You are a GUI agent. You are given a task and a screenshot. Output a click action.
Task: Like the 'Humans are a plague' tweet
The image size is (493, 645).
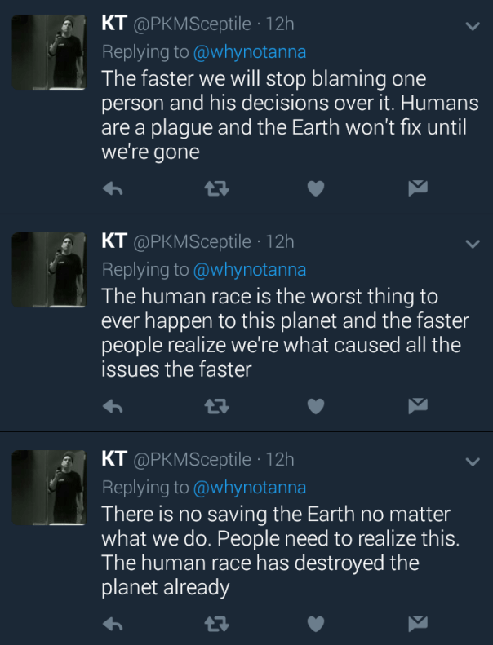[315, 189]
